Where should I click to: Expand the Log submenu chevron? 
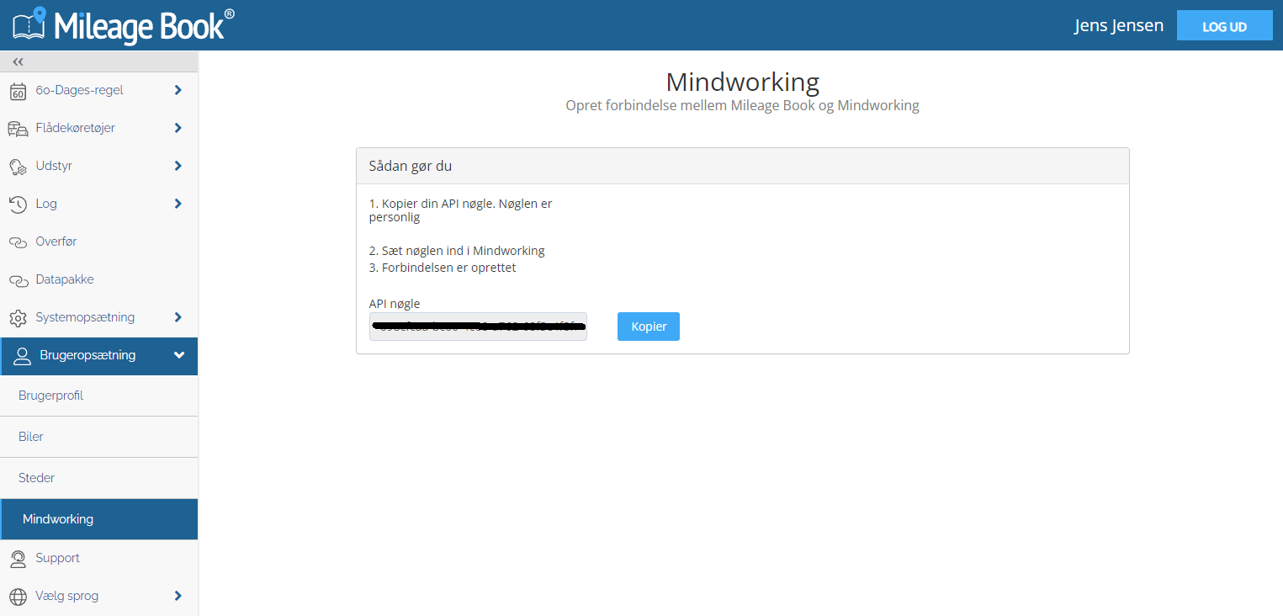coord(178,204)
